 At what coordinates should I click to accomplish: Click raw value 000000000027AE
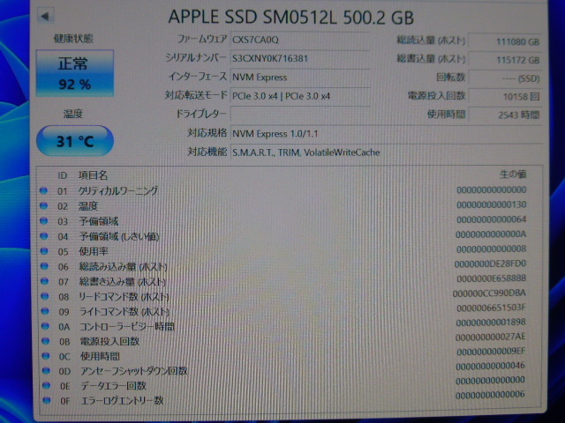490,337
